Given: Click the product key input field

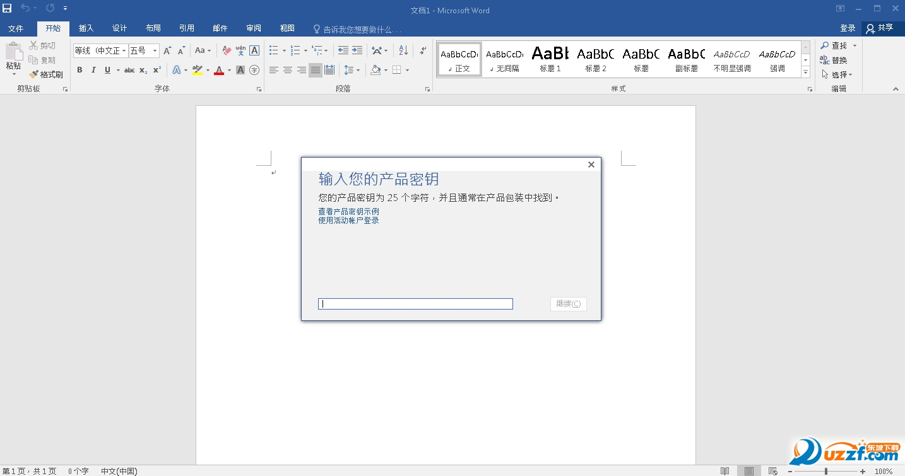Looking at the screenshot, I should tap(415, 304).
